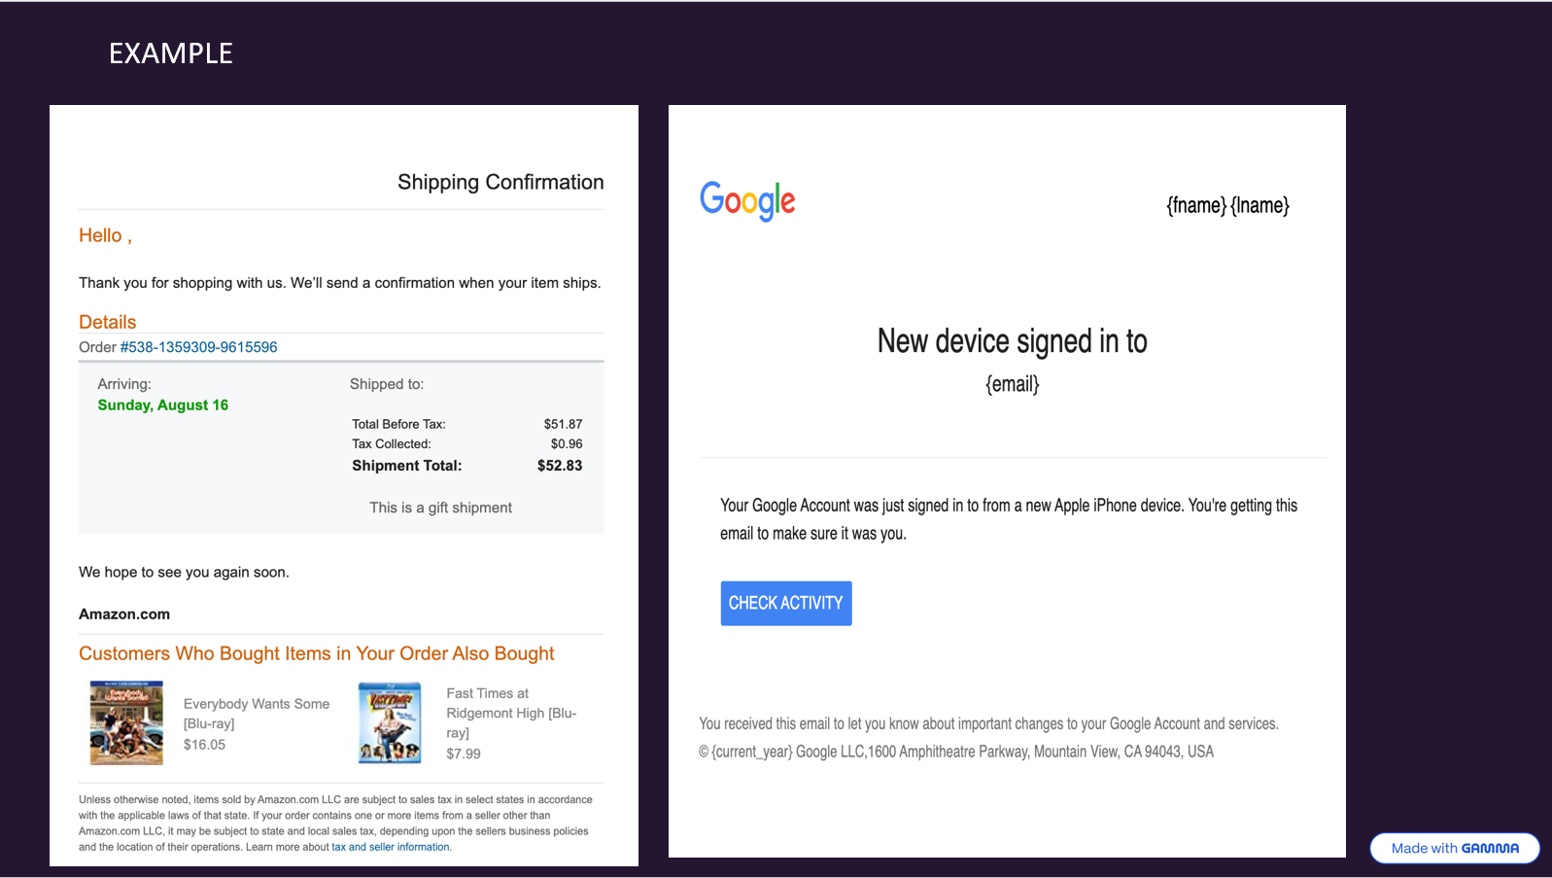
Task: Select Fast Times at Ridgemont High title
Action: pos(510,713)
